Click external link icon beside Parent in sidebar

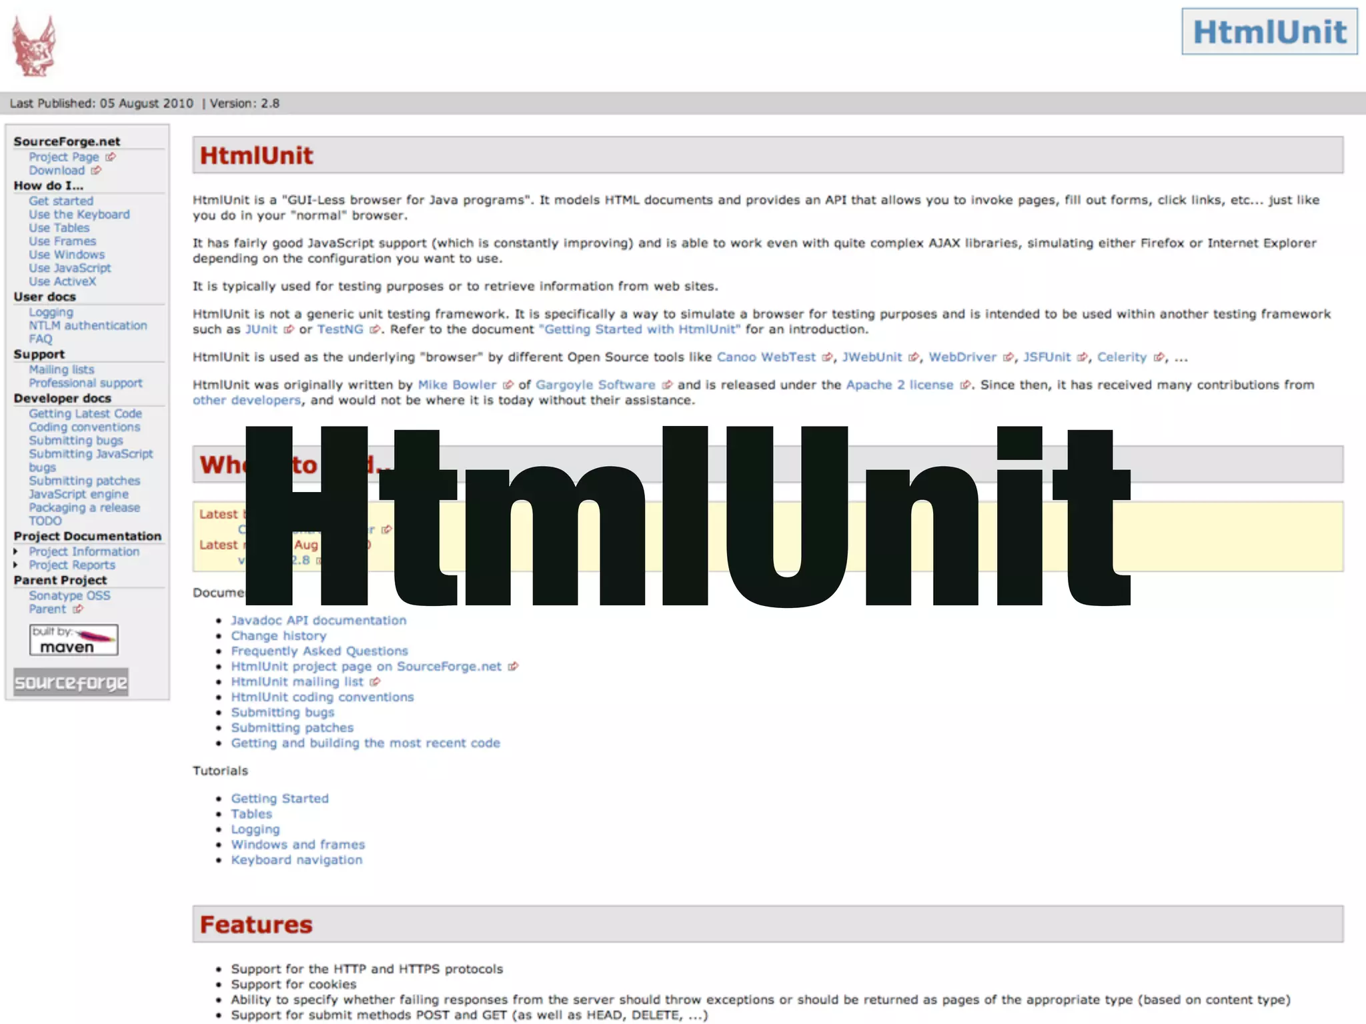pos(78,609)
